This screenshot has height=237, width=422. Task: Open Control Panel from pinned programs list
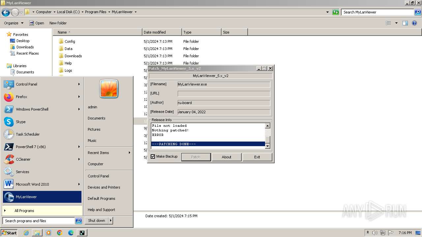coord(42,84)
